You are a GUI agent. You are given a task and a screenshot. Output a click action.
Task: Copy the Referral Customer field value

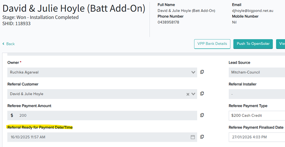pyautogui.click(x=202, y=94)
